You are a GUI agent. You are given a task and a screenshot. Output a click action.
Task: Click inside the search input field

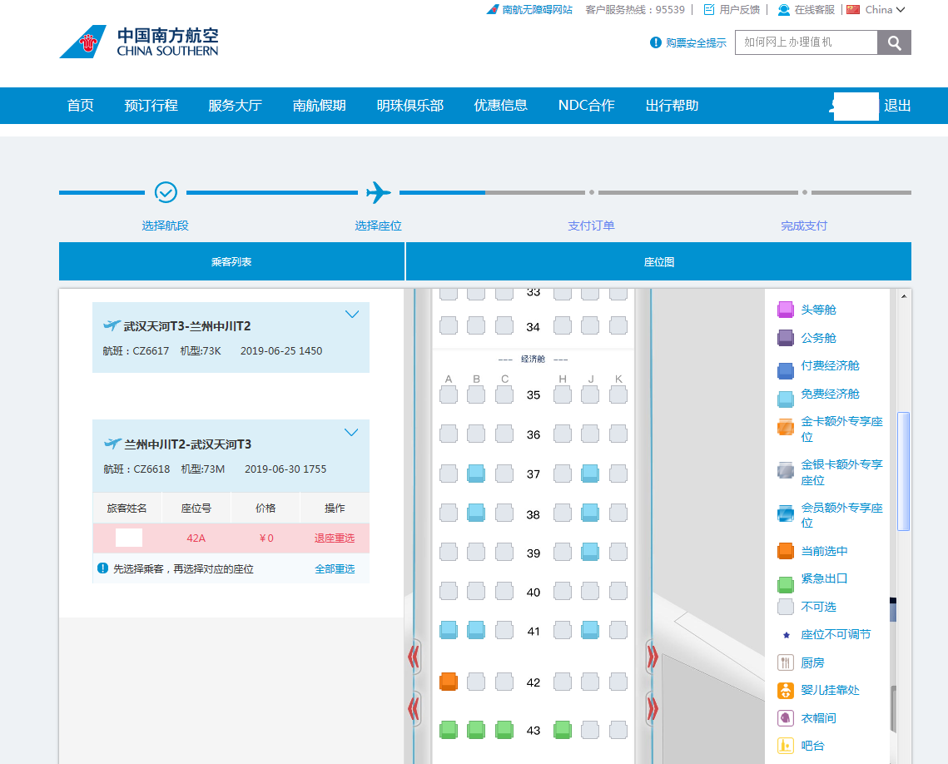click(805, 42)
